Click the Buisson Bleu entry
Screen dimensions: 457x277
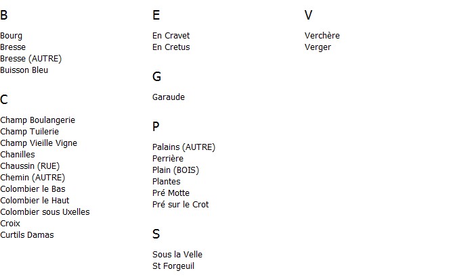coord(24,70)
